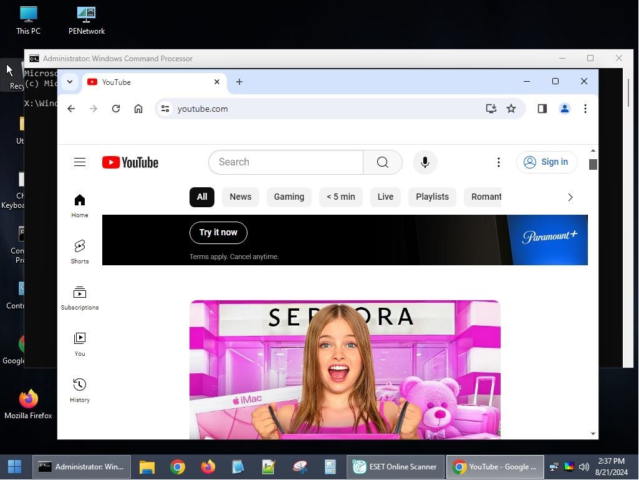639x480 pixels.
Task: Toggle Chrome side panel
Action: 542,109
